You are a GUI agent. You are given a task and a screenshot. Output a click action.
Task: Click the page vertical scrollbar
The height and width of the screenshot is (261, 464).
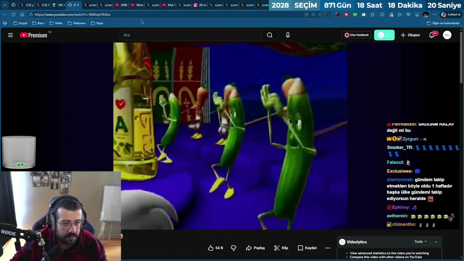[461, 58]
